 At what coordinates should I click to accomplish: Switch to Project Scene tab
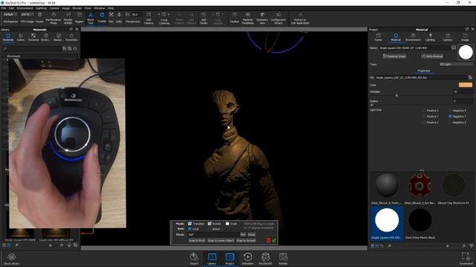(379, 37)
